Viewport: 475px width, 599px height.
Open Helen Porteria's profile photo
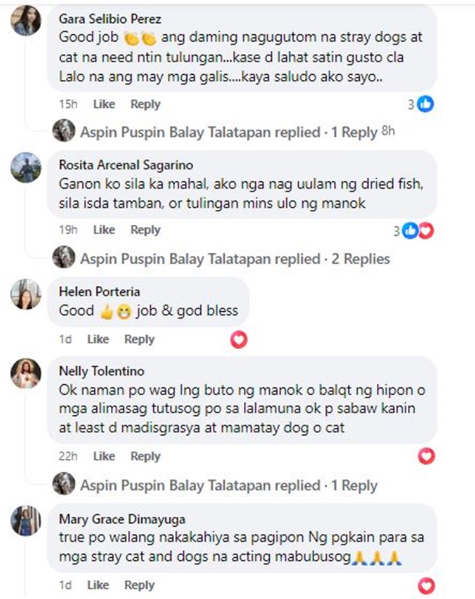coord(26,294)
